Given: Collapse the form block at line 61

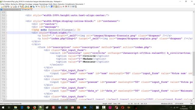Looking at the screenshot, I should [x=7, y=47].
